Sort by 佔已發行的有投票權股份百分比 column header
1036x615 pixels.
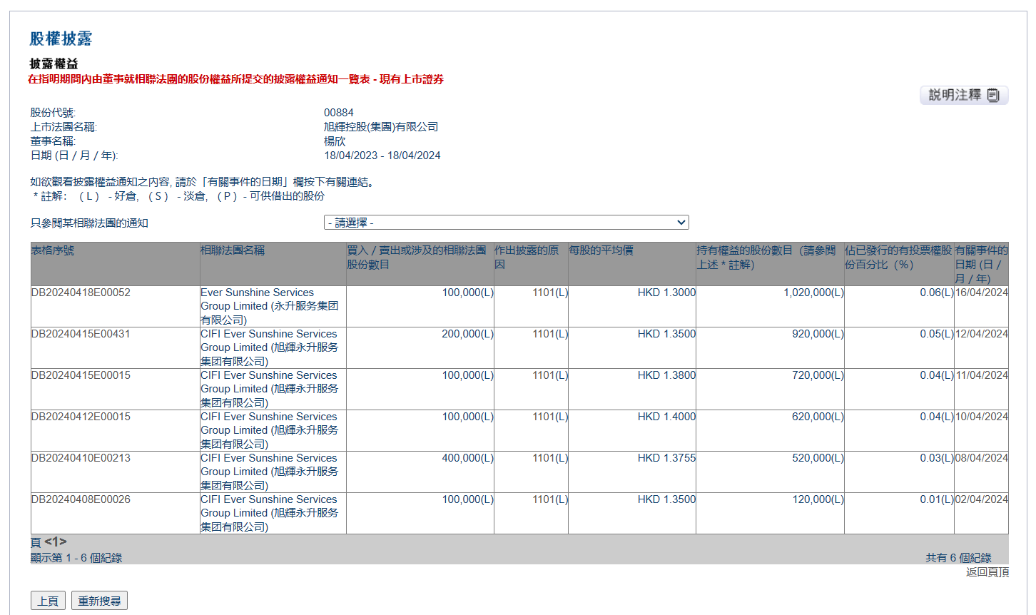pos(898,258)
